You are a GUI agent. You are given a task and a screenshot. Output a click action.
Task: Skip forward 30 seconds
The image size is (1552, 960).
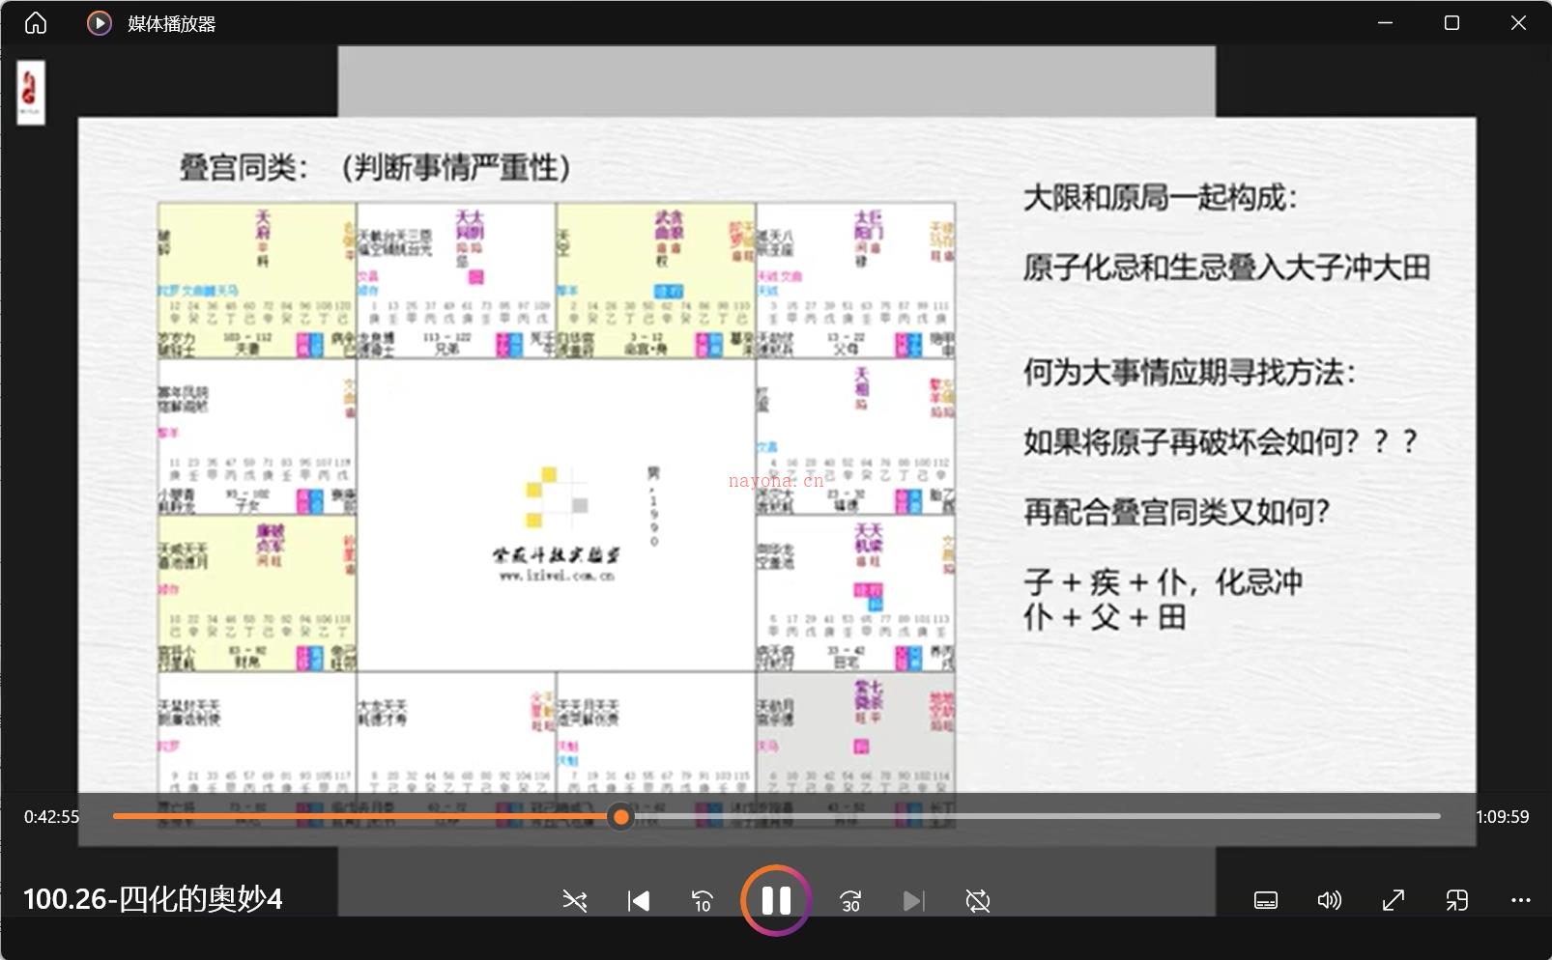[850, 901]
